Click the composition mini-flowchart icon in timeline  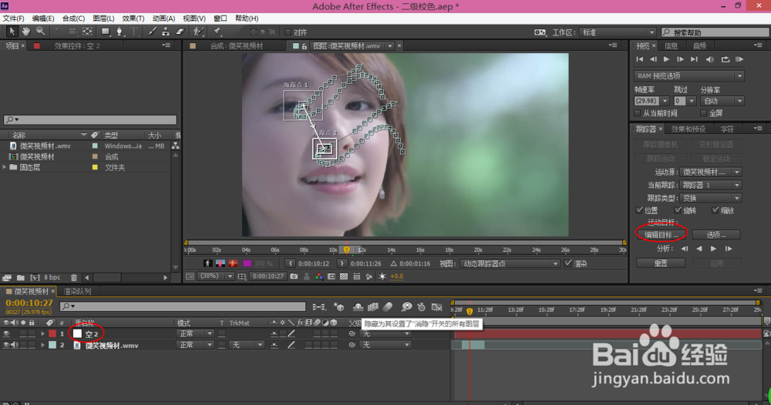pos(318,306)
